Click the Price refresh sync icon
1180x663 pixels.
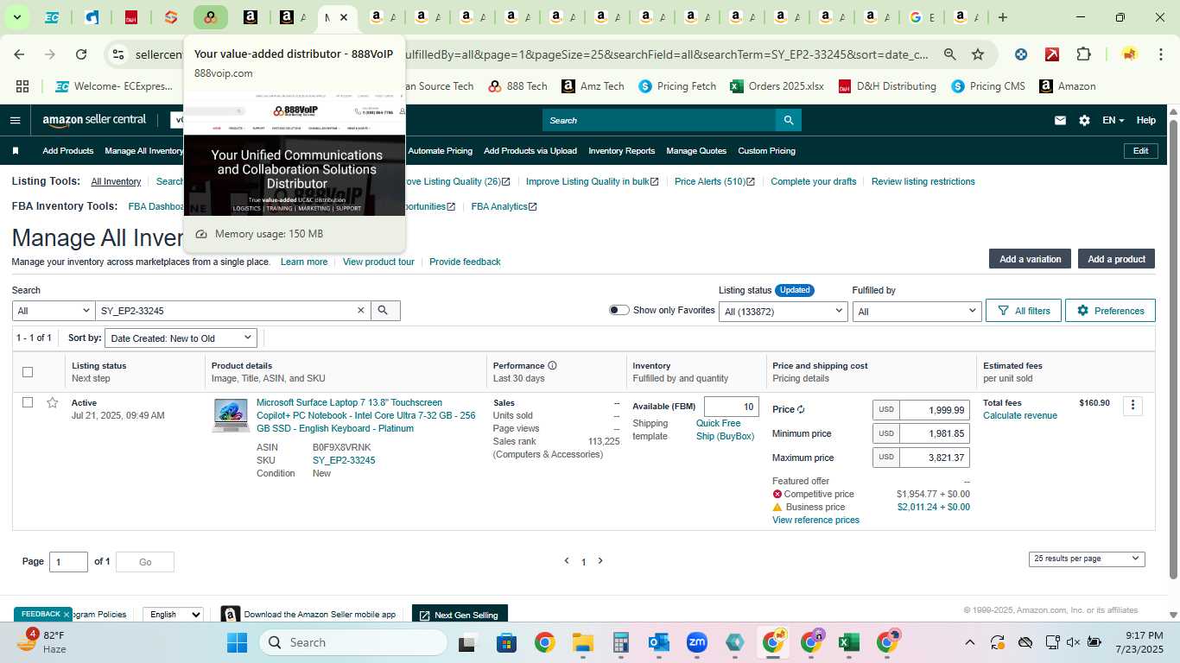point(801,410)
